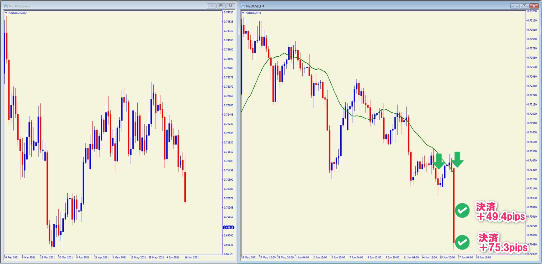Restore the NZDUSD,Daily chart window size
Image resolution: width=542 pixels, height=264 pixels.
(221, 6)
